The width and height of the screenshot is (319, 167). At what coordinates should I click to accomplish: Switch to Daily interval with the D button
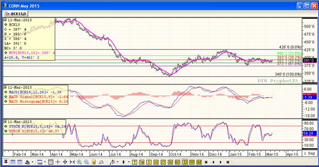pyautogui.click(x=185, y=162)
